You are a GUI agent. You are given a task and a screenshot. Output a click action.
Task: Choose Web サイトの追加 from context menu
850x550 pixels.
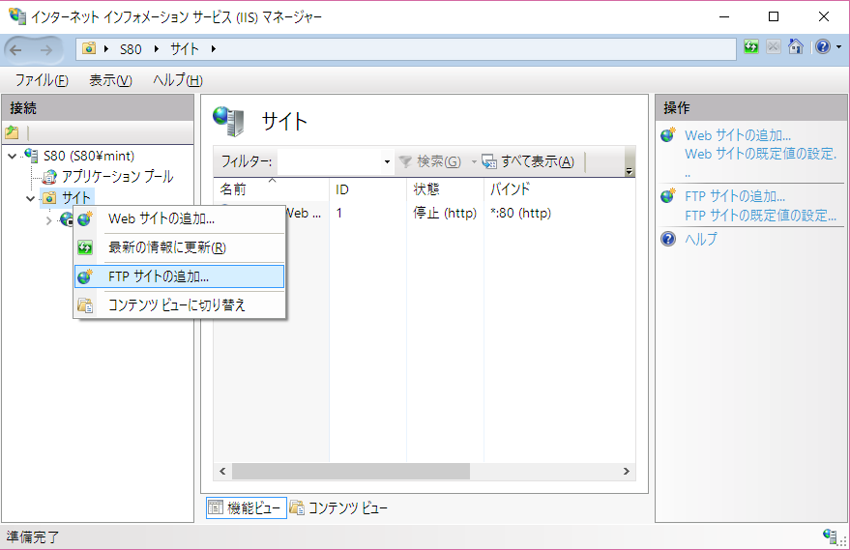[x=179, y=218]
